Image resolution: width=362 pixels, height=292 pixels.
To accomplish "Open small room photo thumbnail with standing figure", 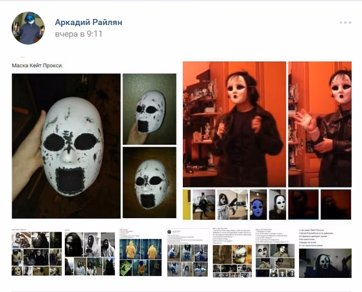I will pos(204,205).
